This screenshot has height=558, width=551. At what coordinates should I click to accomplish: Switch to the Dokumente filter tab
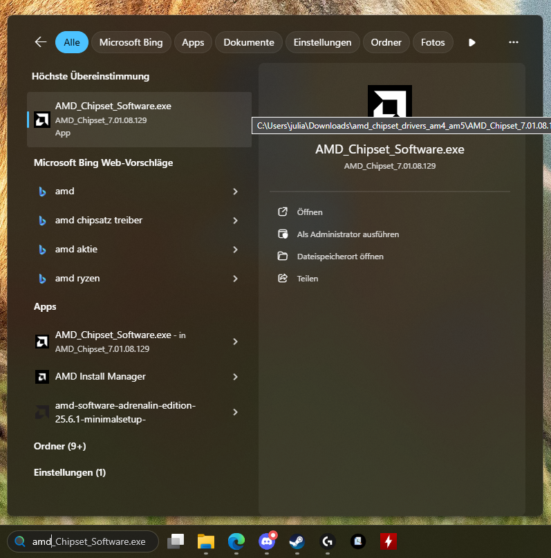(249, 42)
